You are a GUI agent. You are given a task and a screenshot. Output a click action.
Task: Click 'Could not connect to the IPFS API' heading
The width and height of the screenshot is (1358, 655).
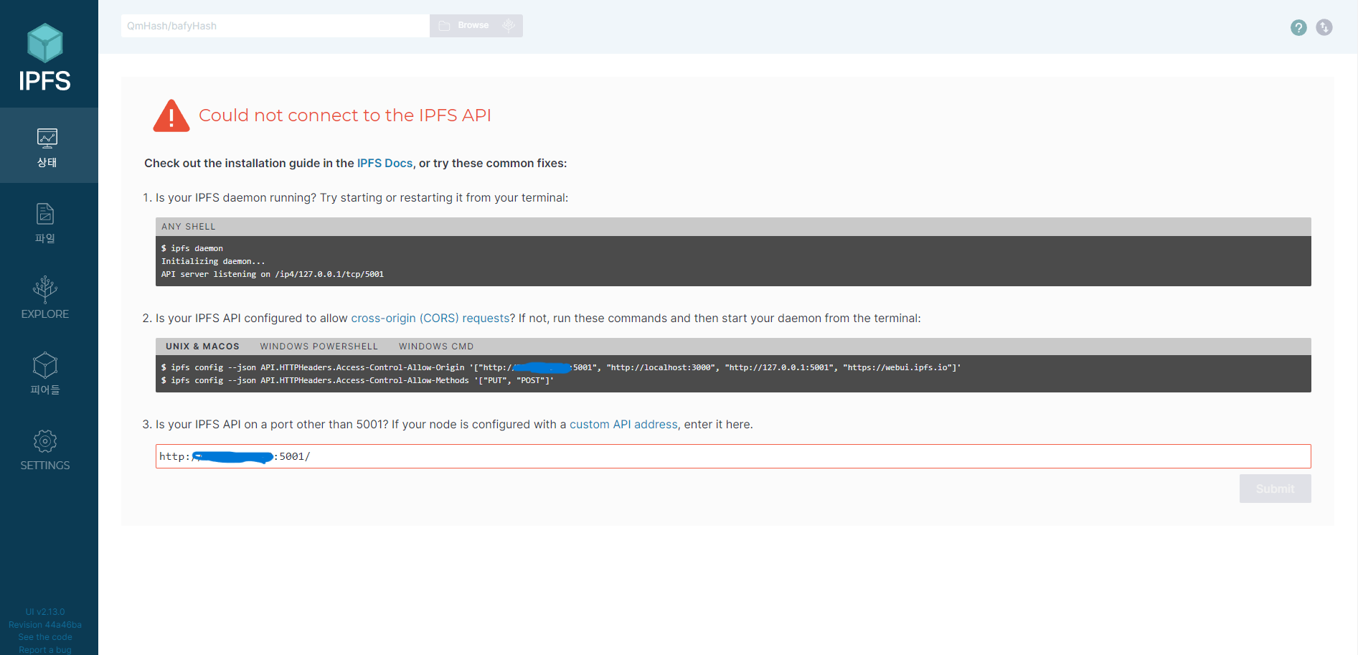click(345, 116)
